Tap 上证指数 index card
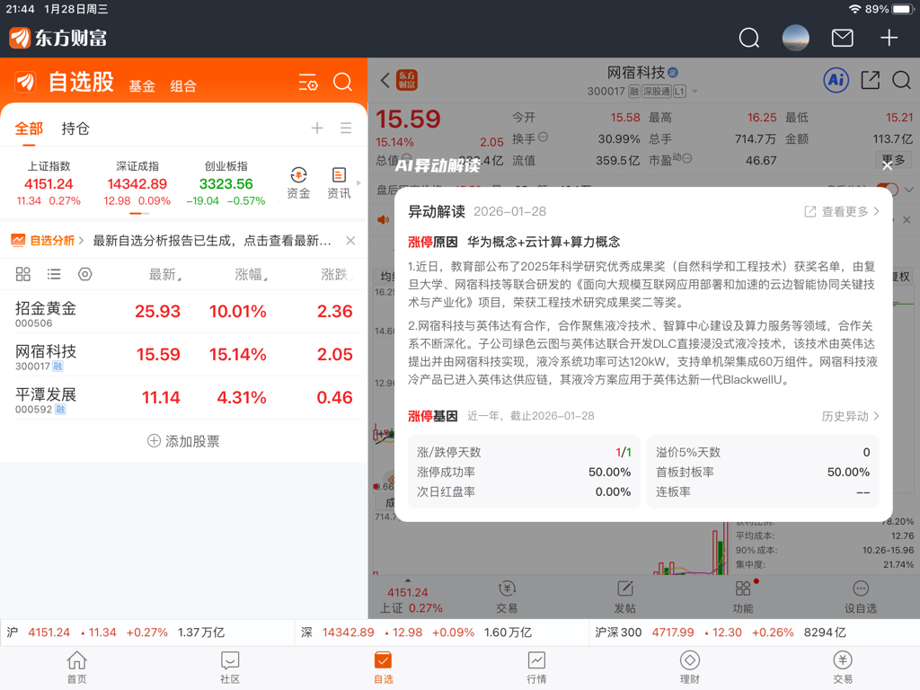The width and height of the screenshot is (920, 690). click(49, 183)
